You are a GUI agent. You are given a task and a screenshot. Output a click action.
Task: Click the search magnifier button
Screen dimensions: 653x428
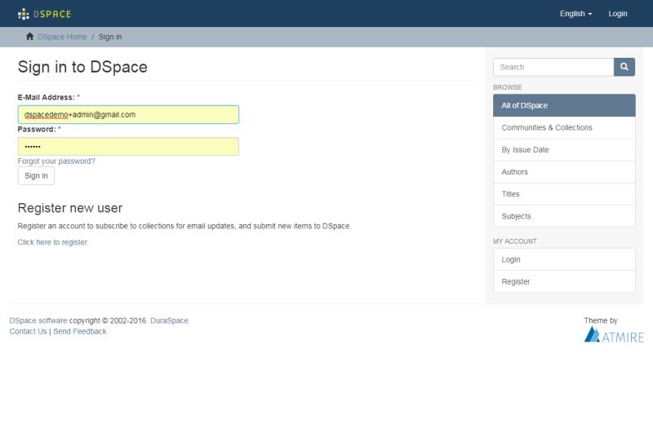click(624, 67)
